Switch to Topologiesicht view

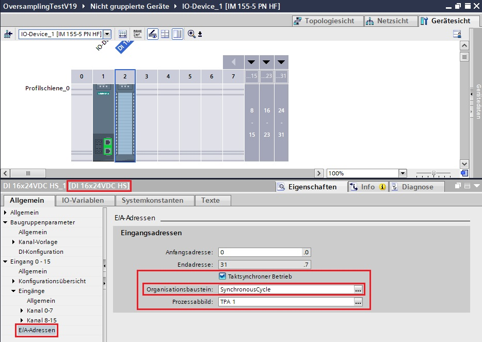click(328, 21)
